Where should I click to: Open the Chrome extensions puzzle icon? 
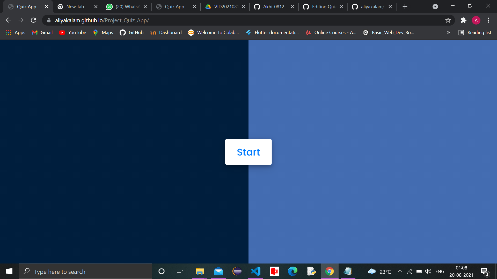[463, 20]
